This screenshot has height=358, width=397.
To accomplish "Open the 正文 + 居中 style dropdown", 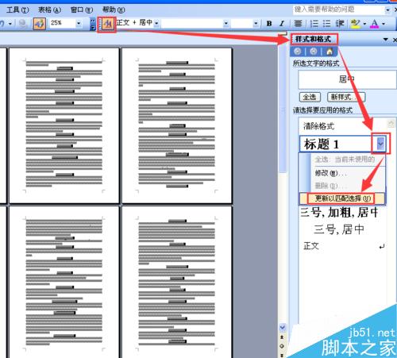I will point(156,23).
